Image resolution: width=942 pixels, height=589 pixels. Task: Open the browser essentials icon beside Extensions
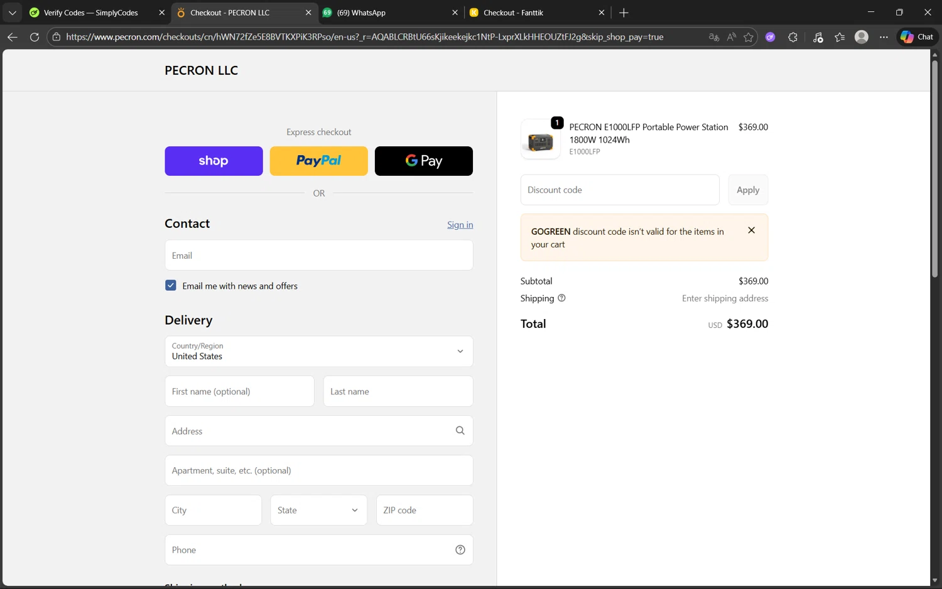(818, 37)
